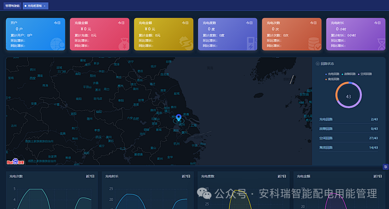This screenshot has height=209, width=389.
Task: Click the WeChat icon in the watermark
Action: [x=205, y=194]
